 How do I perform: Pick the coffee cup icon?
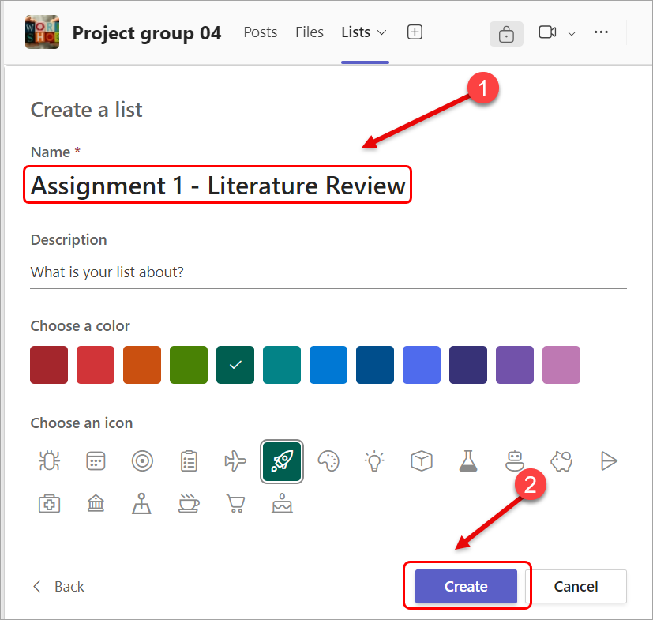coord(188,503)
